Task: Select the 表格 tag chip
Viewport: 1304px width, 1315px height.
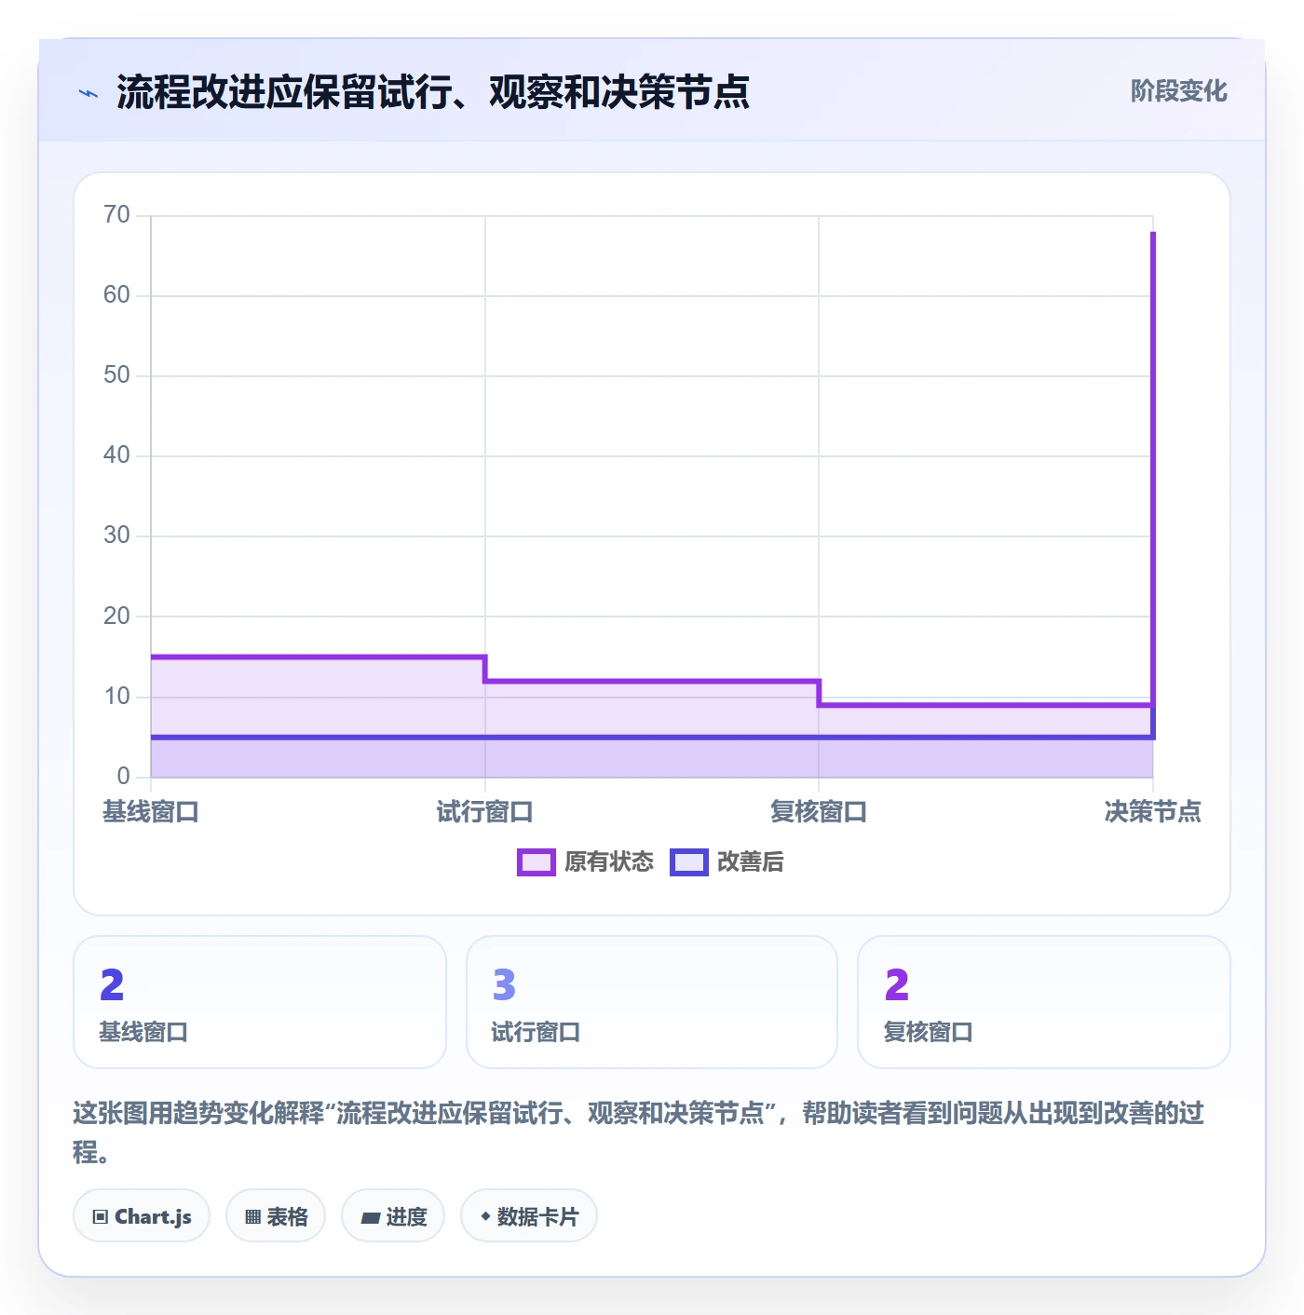Action: (276, 1215)
